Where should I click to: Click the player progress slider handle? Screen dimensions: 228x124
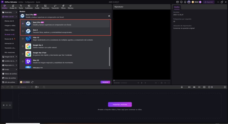tap(114, 81)
